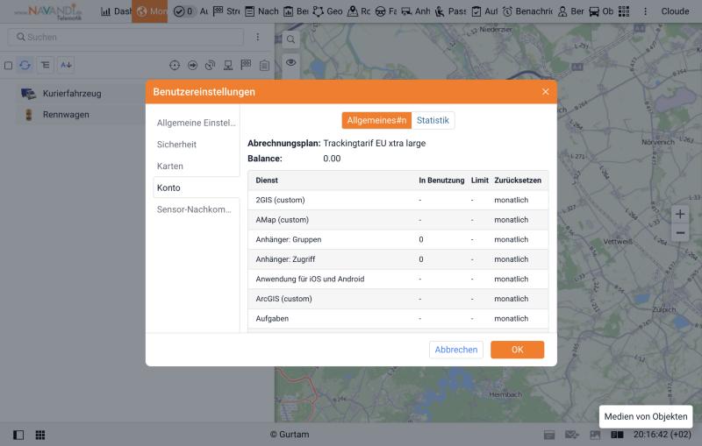Close the Benutzereinstellungen dialog

click(x=545, y=92)
